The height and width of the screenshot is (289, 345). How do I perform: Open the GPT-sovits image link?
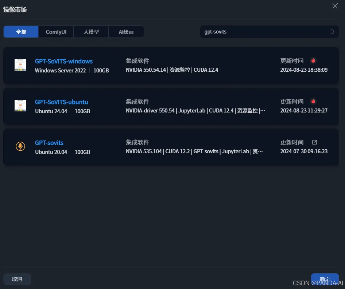(x=49, y=143)
